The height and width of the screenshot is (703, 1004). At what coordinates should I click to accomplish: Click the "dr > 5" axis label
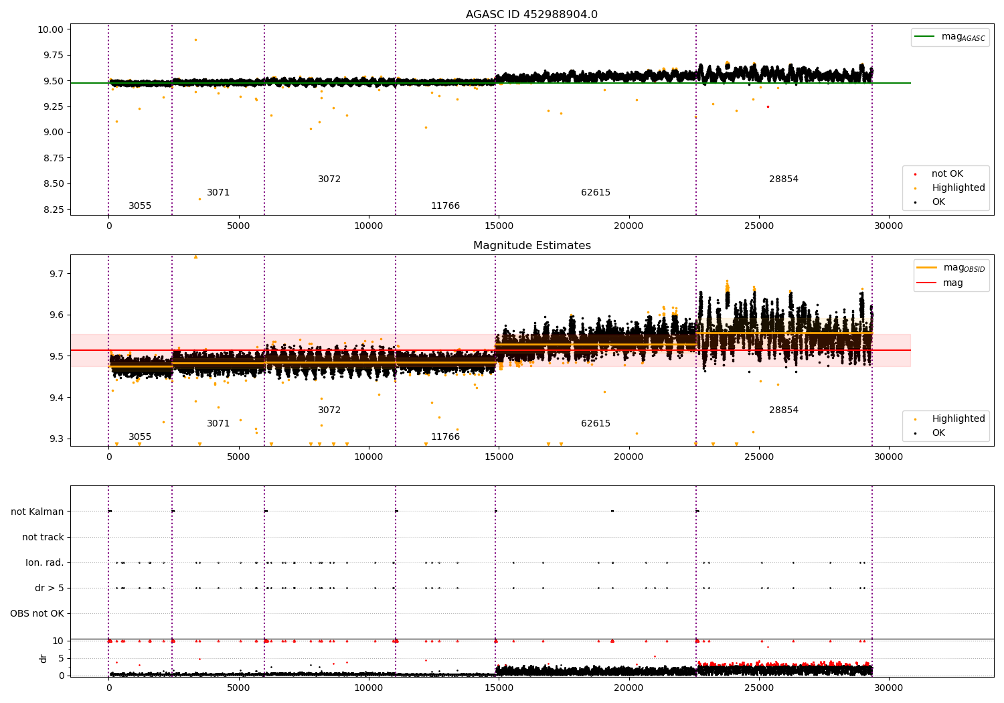point(50,588)
